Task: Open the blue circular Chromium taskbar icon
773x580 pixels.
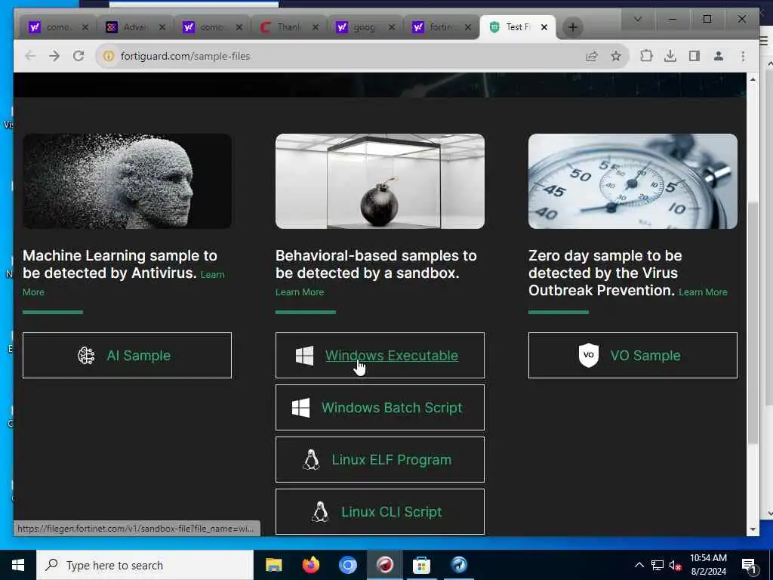Action: (347, 565)
